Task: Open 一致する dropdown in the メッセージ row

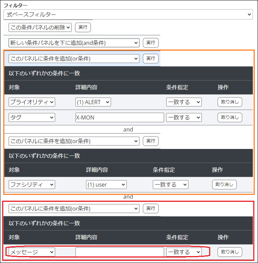Action: (x=184, y=252)
